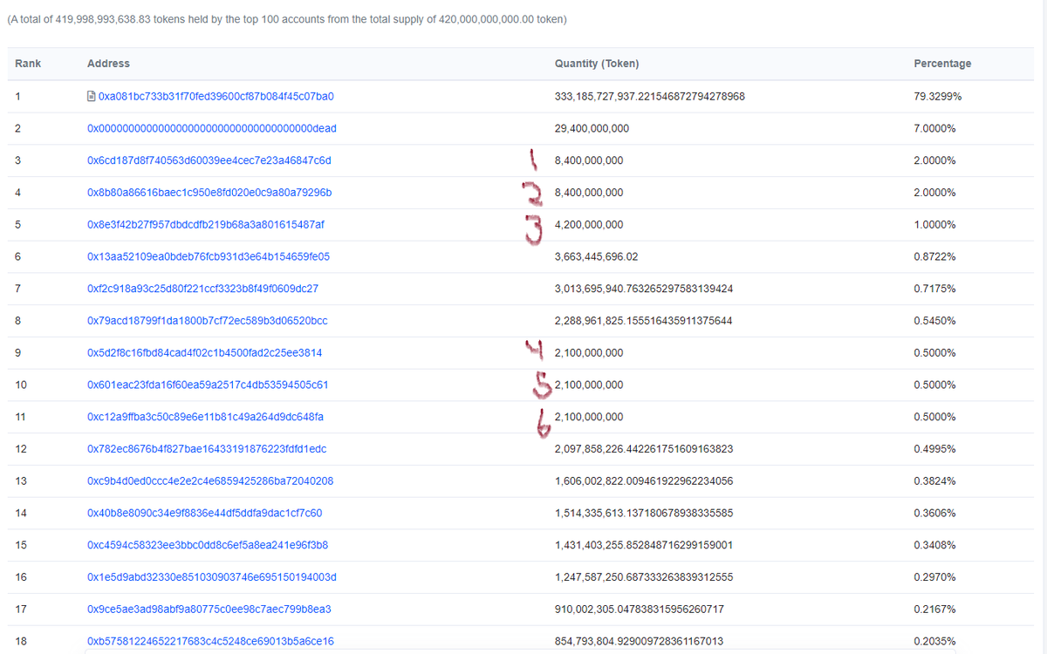The image size is (1047, 654).
Task: Click the 0.2970% percentage value
Action: [x=934, y=576]
